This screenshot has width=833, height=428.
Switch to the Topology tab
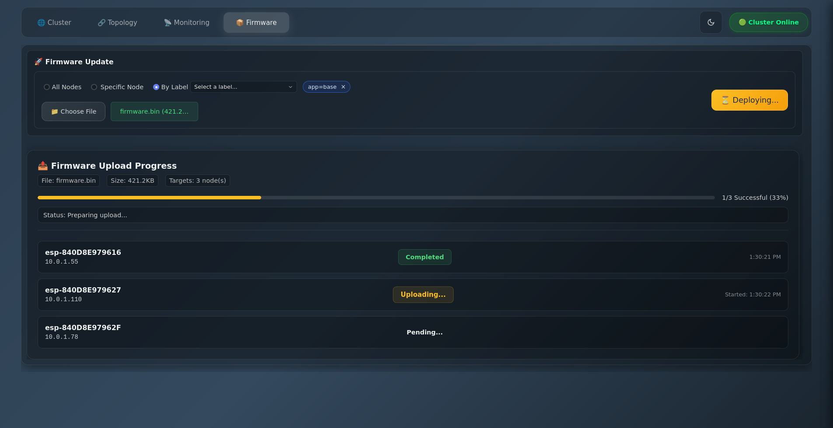pyautogui.click(x=117, y=23)
